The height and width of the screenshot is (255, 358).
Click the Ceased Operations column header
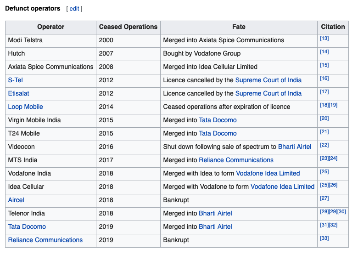[128, 27]
